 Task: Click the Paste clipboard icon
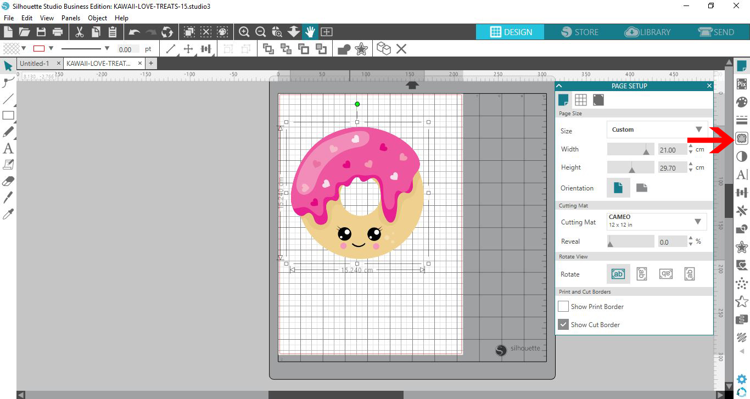pos(113,32)
